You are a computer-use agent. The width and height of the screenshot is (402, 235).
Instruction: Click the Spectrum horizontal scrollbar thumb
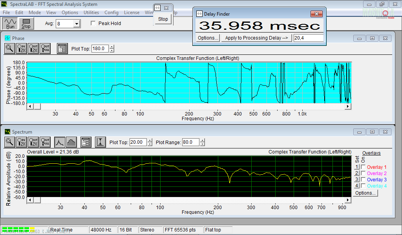click(37, 200)
